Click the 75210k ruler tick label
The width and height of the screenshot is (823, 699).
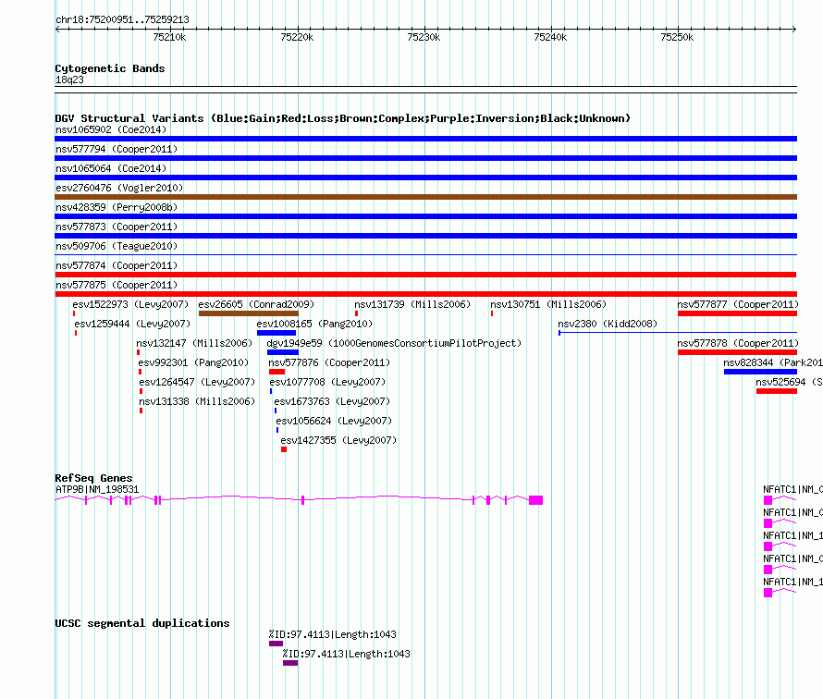click(x=169, y=37)
